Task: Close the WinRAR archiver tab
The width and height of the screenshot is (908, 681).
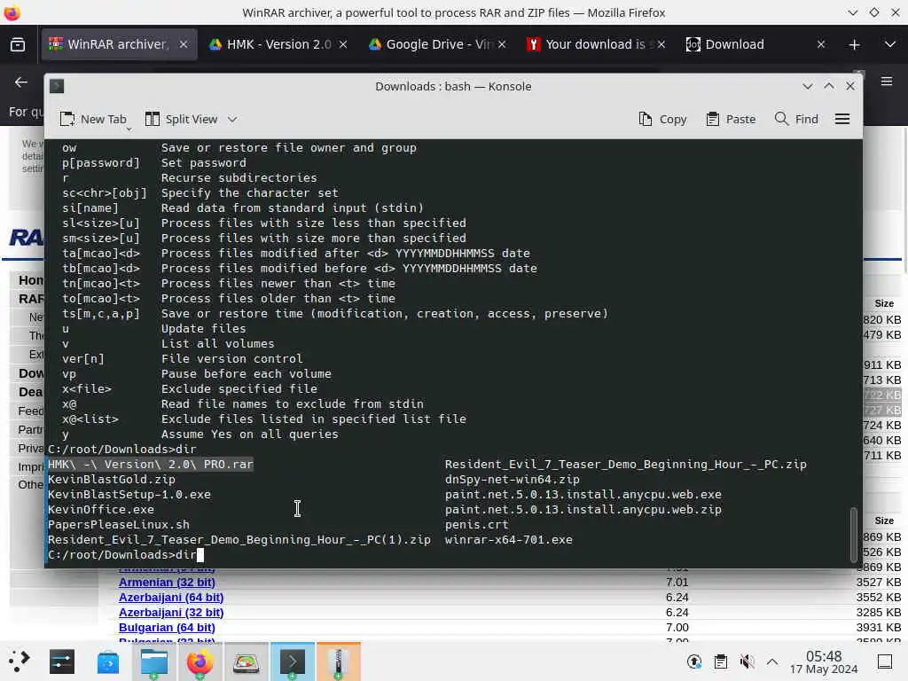Action: coord(184,44)
